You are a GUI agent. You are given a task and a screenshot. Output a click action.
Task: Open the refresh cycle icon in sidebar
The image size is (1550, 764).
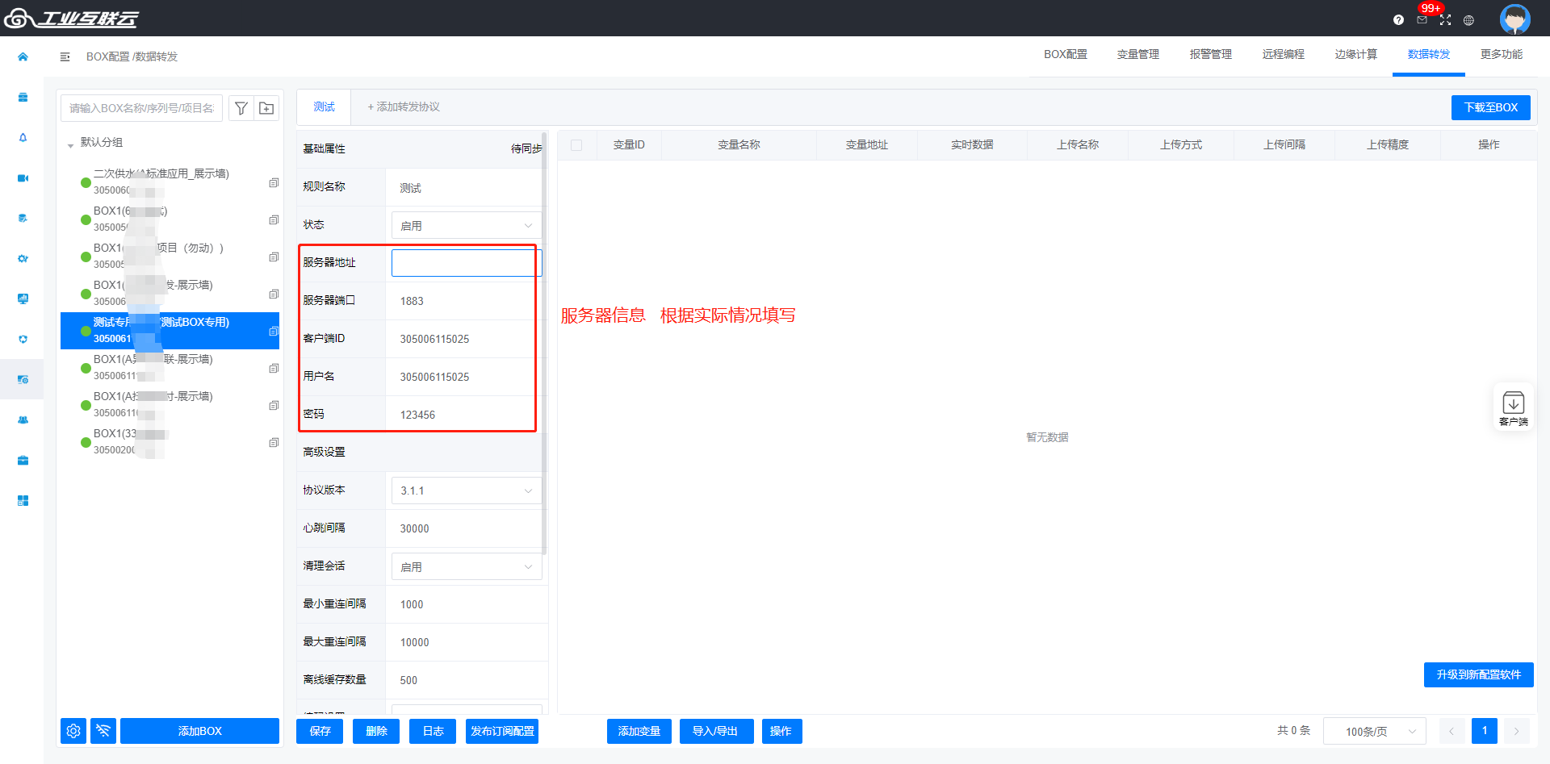pos(23,340)
